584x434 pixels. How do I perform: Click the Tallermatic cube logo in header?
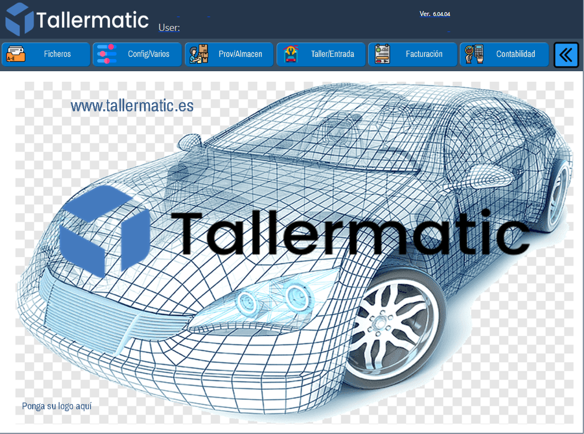20,19
